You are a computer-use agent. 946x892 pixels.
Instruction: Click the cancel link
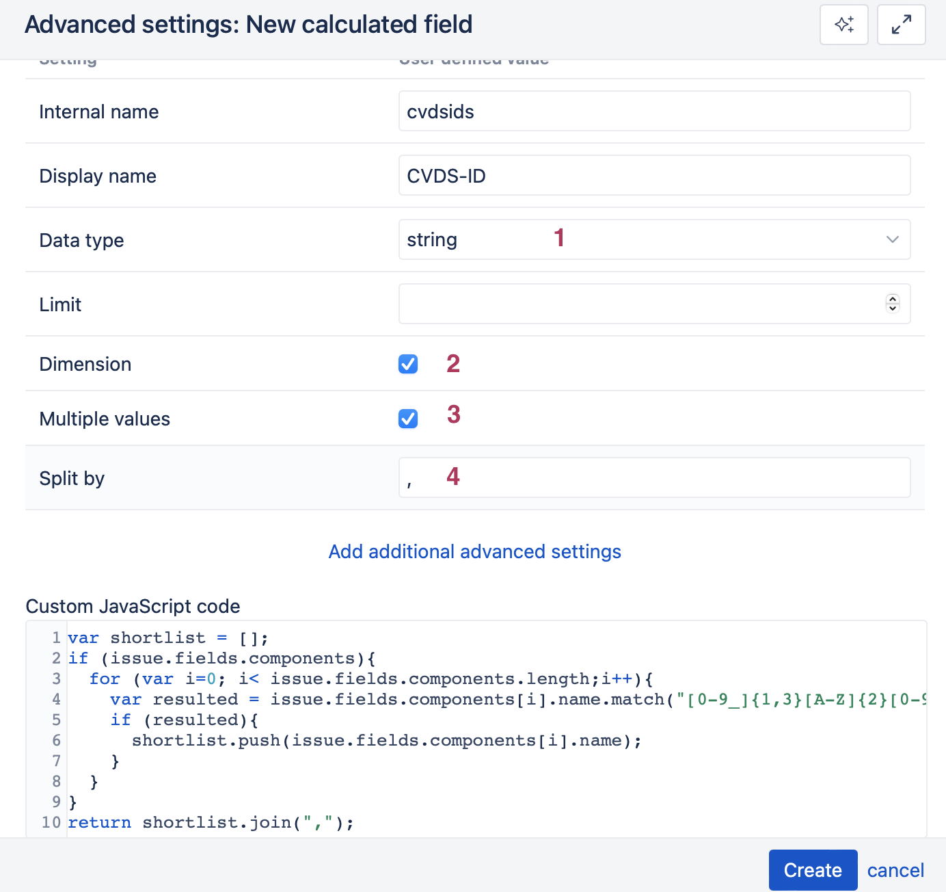[895, 869]
